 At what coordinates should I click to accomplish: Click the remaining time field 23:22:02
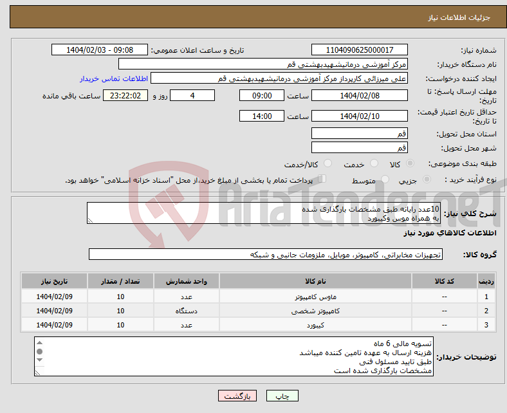[x=125, y=95]
